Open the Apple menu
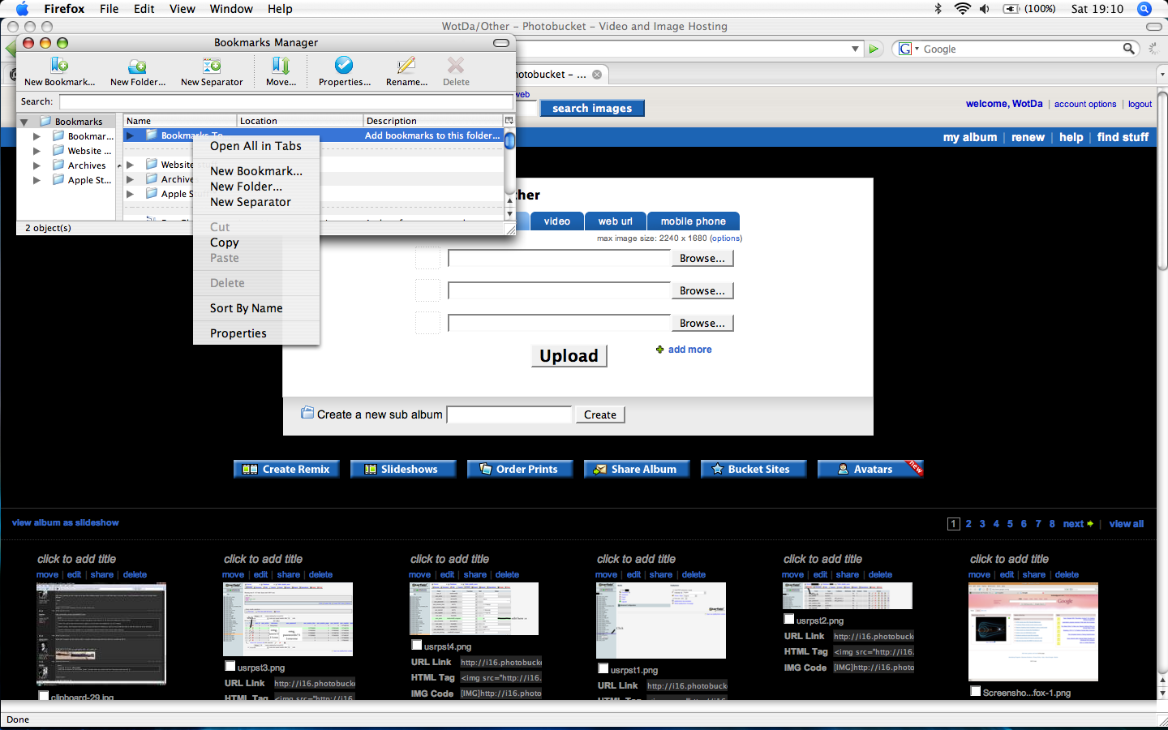Image resolution: width=1168 pixels, height=730 pixels. point(22,9)
